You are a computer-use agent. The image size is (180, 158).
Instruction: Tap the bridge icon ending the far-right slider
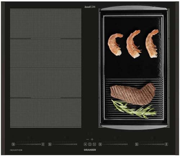click(x=166, y=144)
